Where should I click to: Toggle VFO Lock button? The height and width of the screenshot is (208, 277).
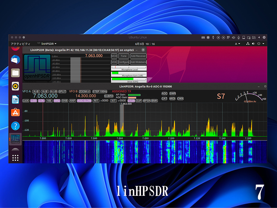click(26, 101)
